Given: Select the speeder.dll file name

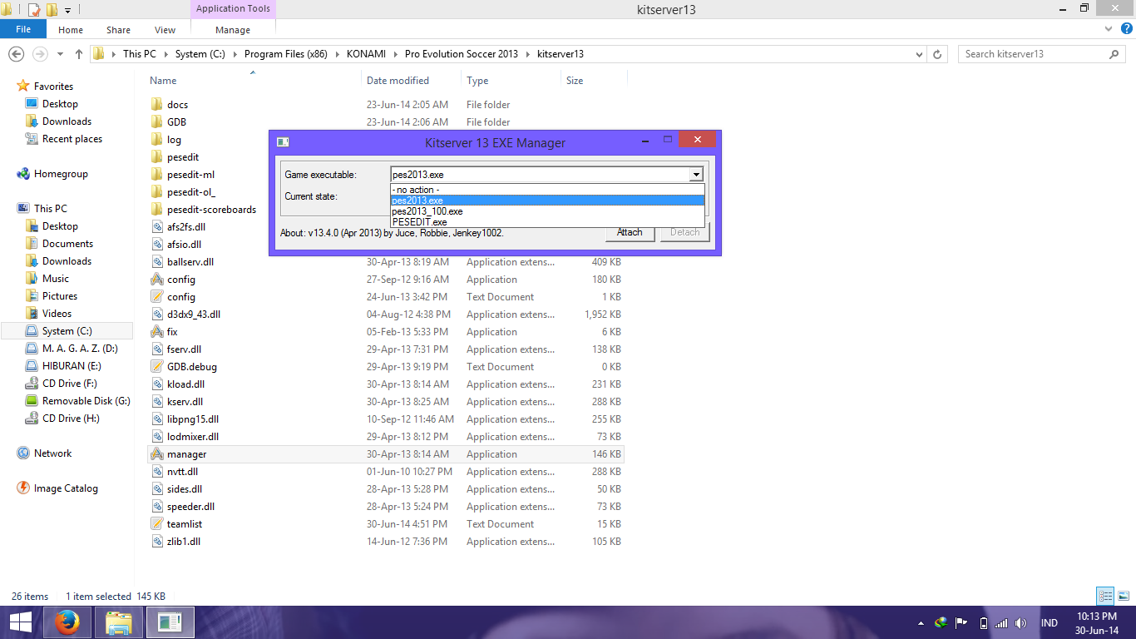Looking at the screenshot, I should click(x=190, y=507).
